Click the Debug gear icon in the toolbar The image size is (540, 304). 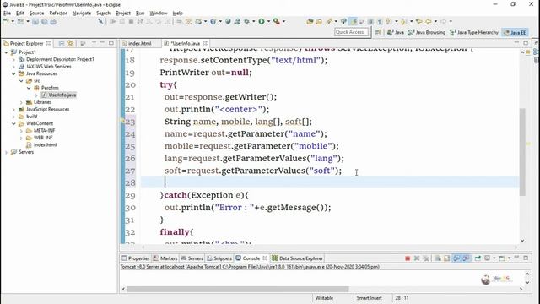pos(246,21)
